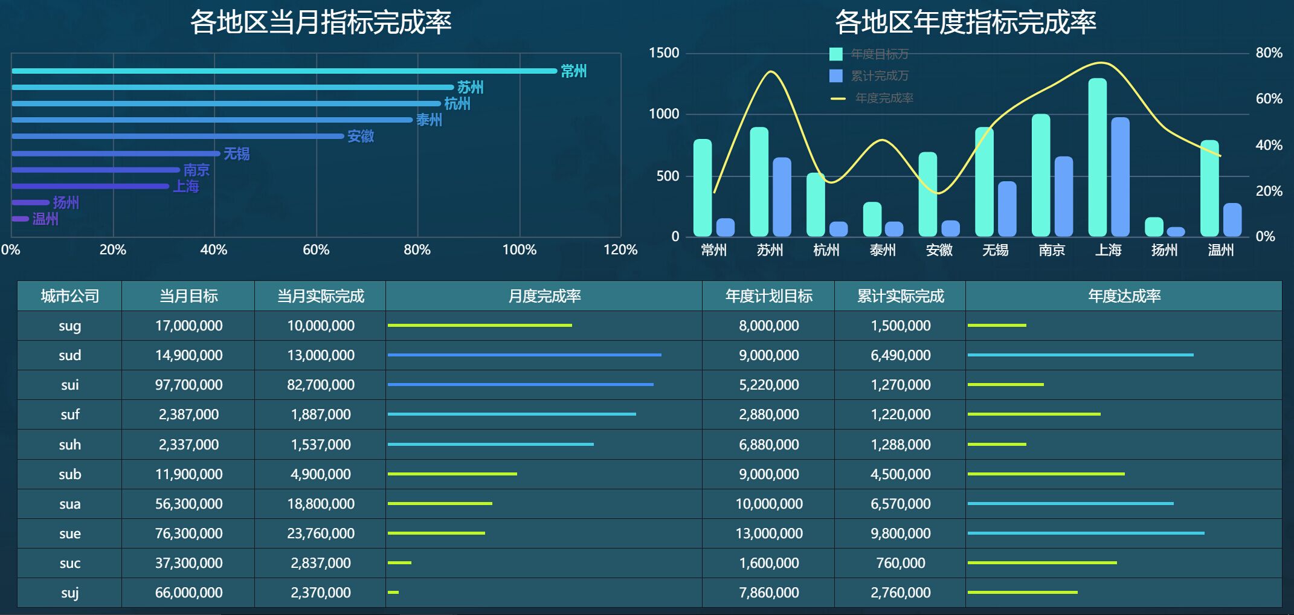Click the monthly progress bar for sud
Image resolution: width=1294 pixels, height=615 pixels.
click(524, 355)
